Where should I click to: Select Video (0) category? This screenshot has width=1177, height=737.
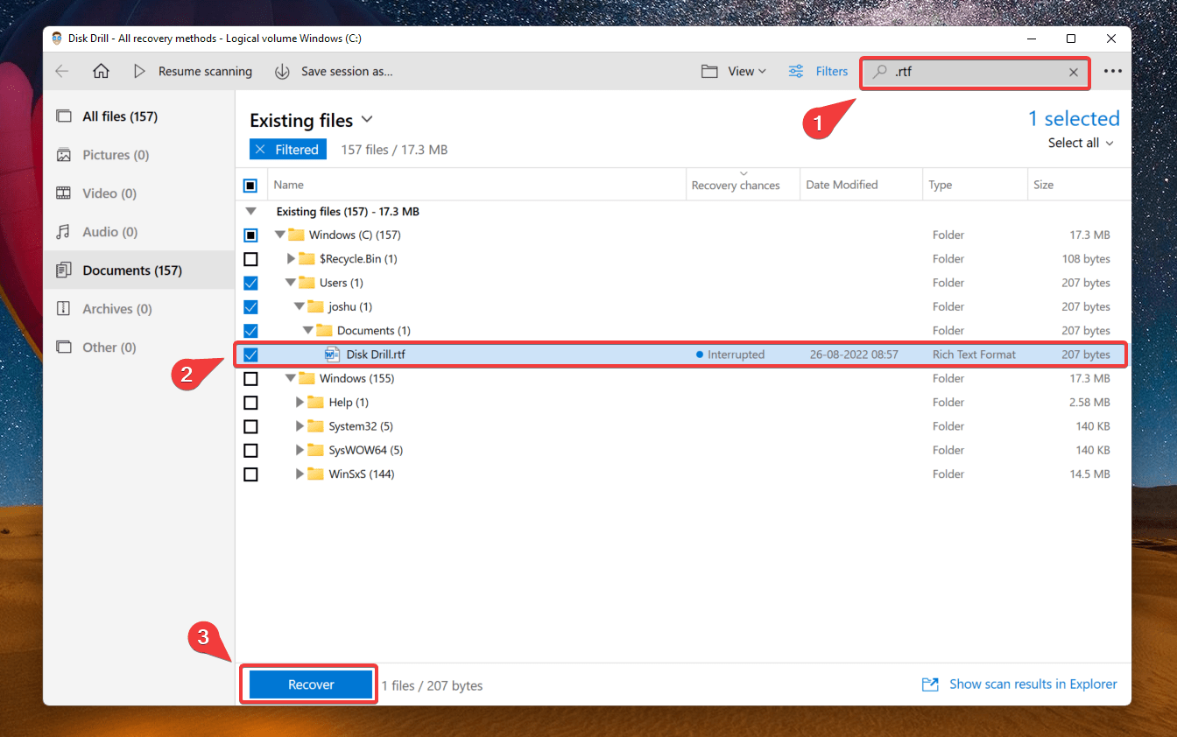pos(139,193)
